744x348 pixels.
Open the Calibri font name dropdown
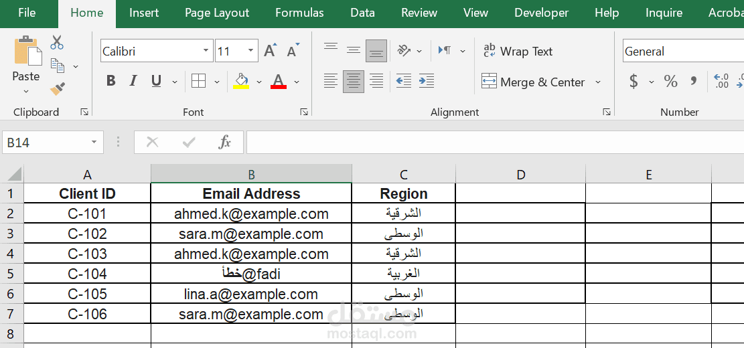[x=206, y=51]
